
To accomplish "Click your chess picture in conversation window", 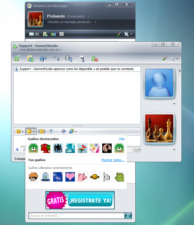I will click(x=159, y=128).
